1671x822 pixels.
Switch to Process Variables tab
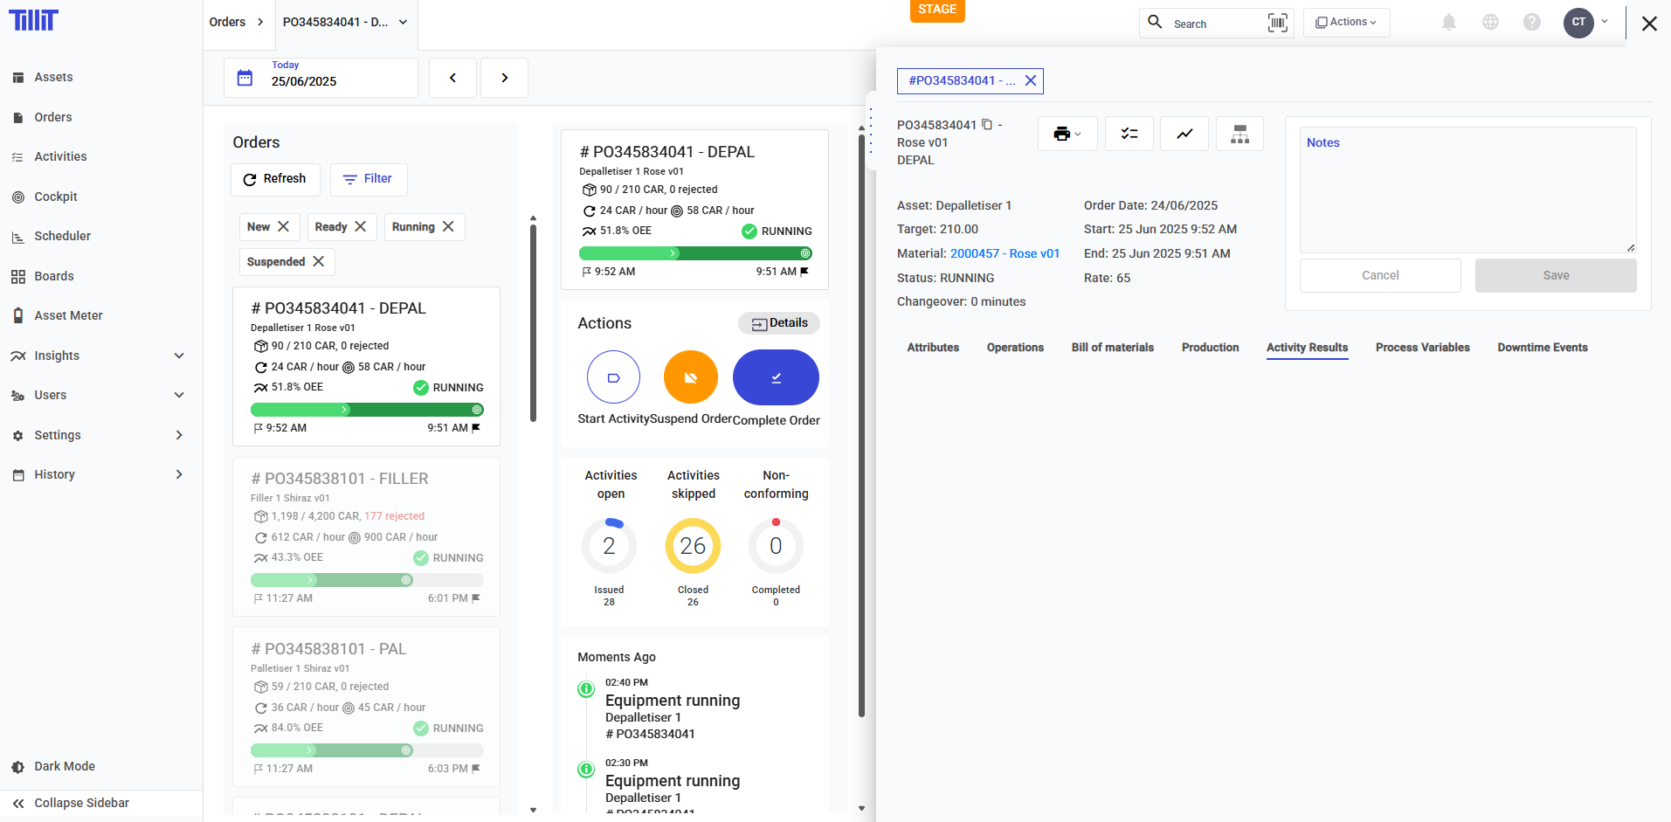[x=1422, y=348]
